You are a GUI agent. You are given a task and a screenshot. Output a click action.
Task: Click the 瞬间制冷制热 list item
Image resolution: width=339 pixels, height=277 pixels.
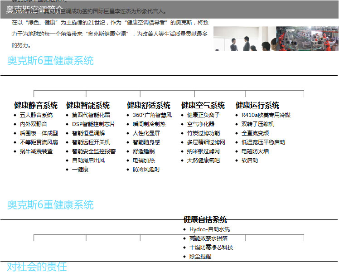pyautogui.click(x=149, y=124)
